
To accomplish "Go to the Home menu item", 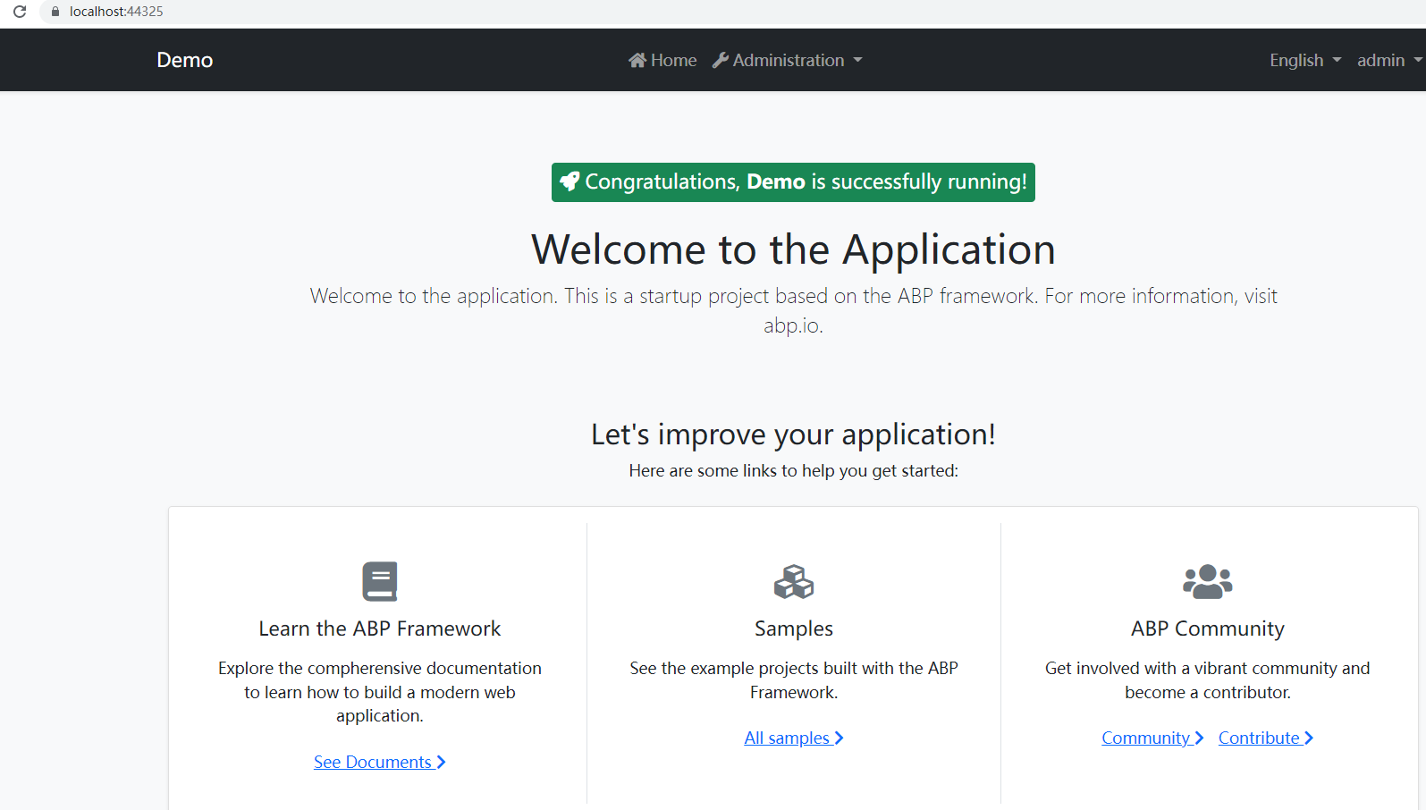I will (x=672, y=60).
